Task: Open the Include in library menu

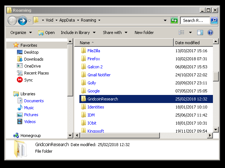Action: 78,33
